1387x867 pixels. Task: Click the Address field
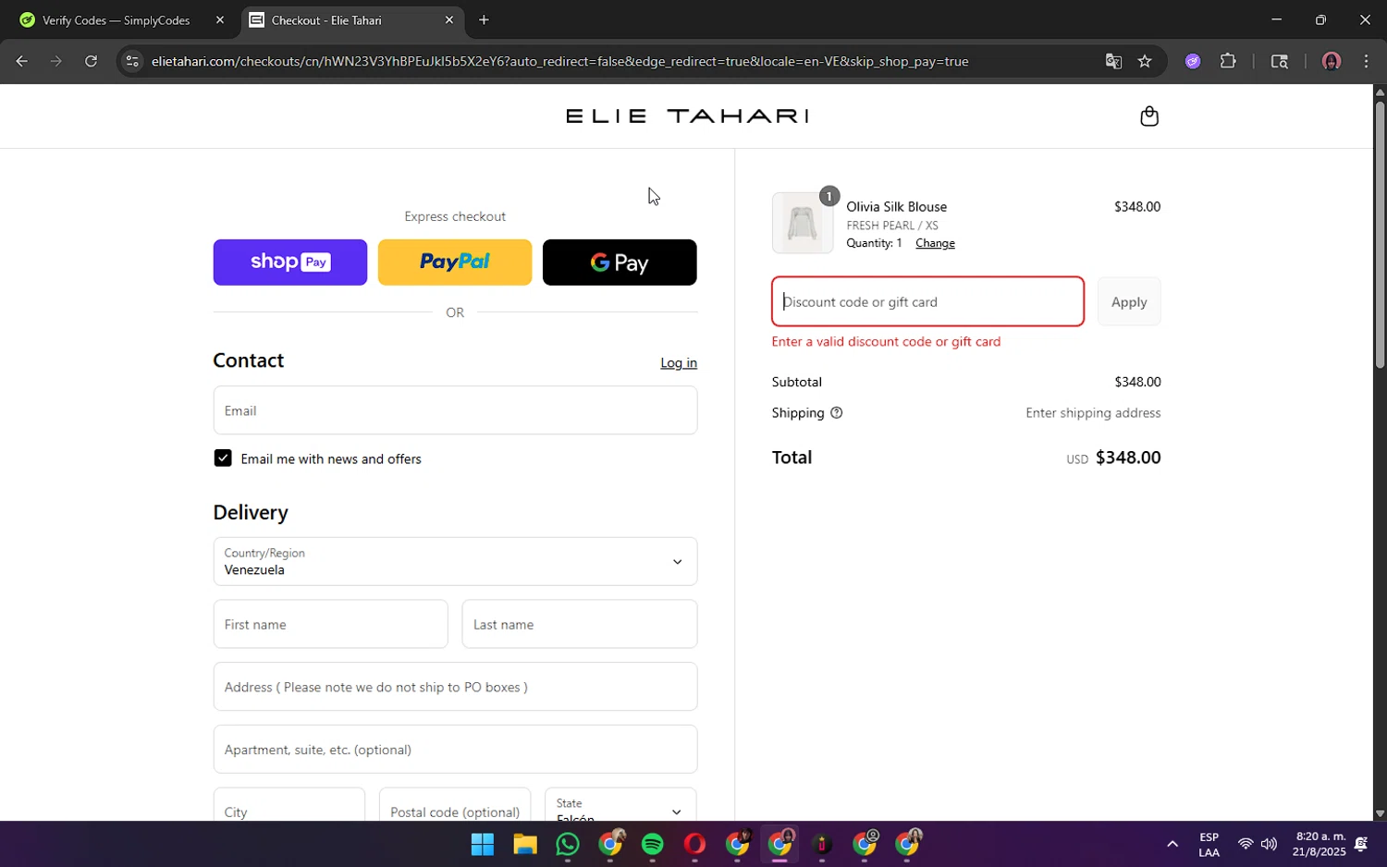[455, 687]
